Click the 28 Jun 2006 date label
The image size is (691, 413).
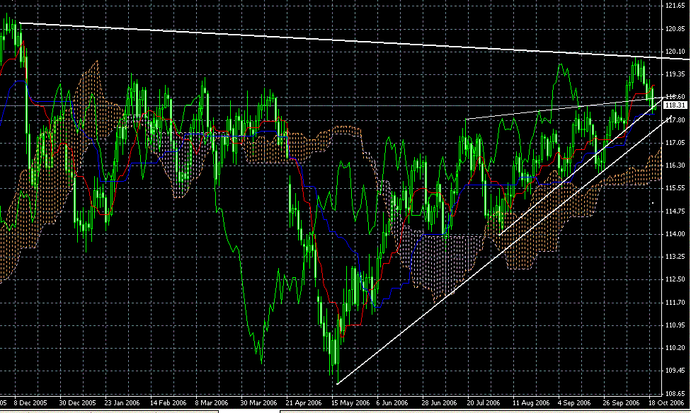coord(439,403)
